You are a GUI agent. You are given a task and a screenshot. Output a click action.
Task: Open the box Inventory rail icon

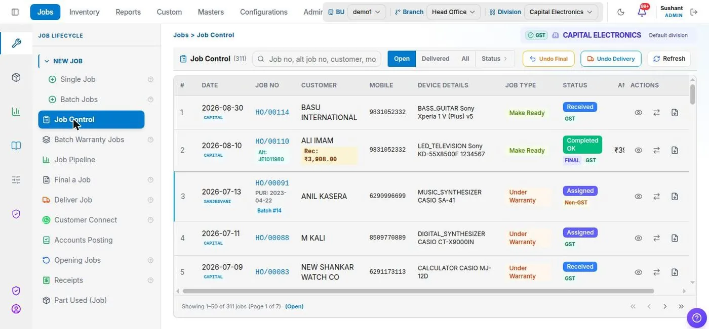[x=16, y=77]
